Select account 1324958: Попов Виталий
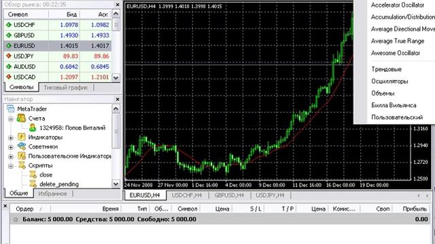This screenshot has height=244, width=435. tap(73, 128)
